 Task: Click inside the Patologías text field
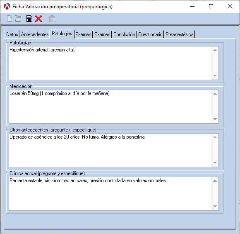(x=110, y=63)
